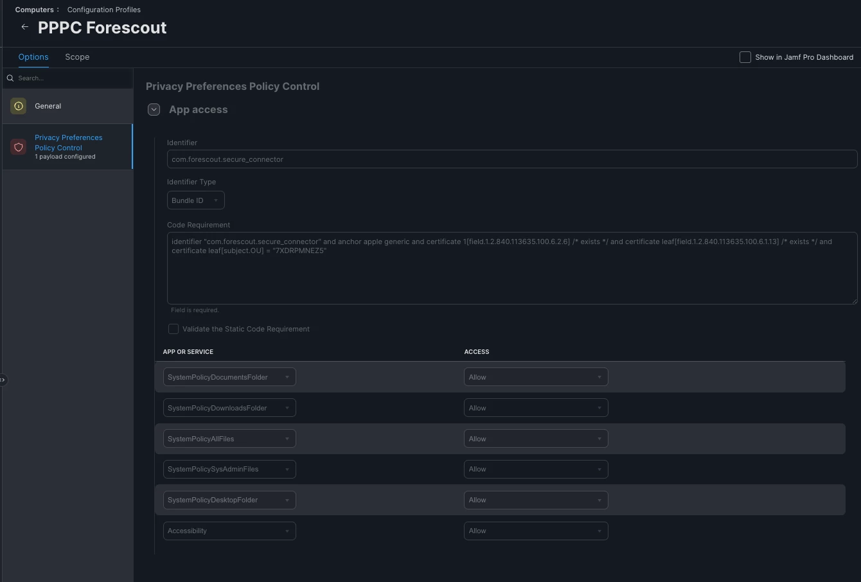Click the payload Search field
861x582 pixels.
(67, 78)
